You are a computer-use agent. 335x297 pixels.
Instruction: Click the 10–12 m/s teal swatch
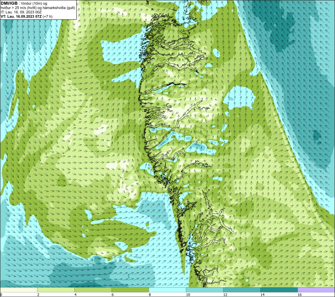point(204,290)
